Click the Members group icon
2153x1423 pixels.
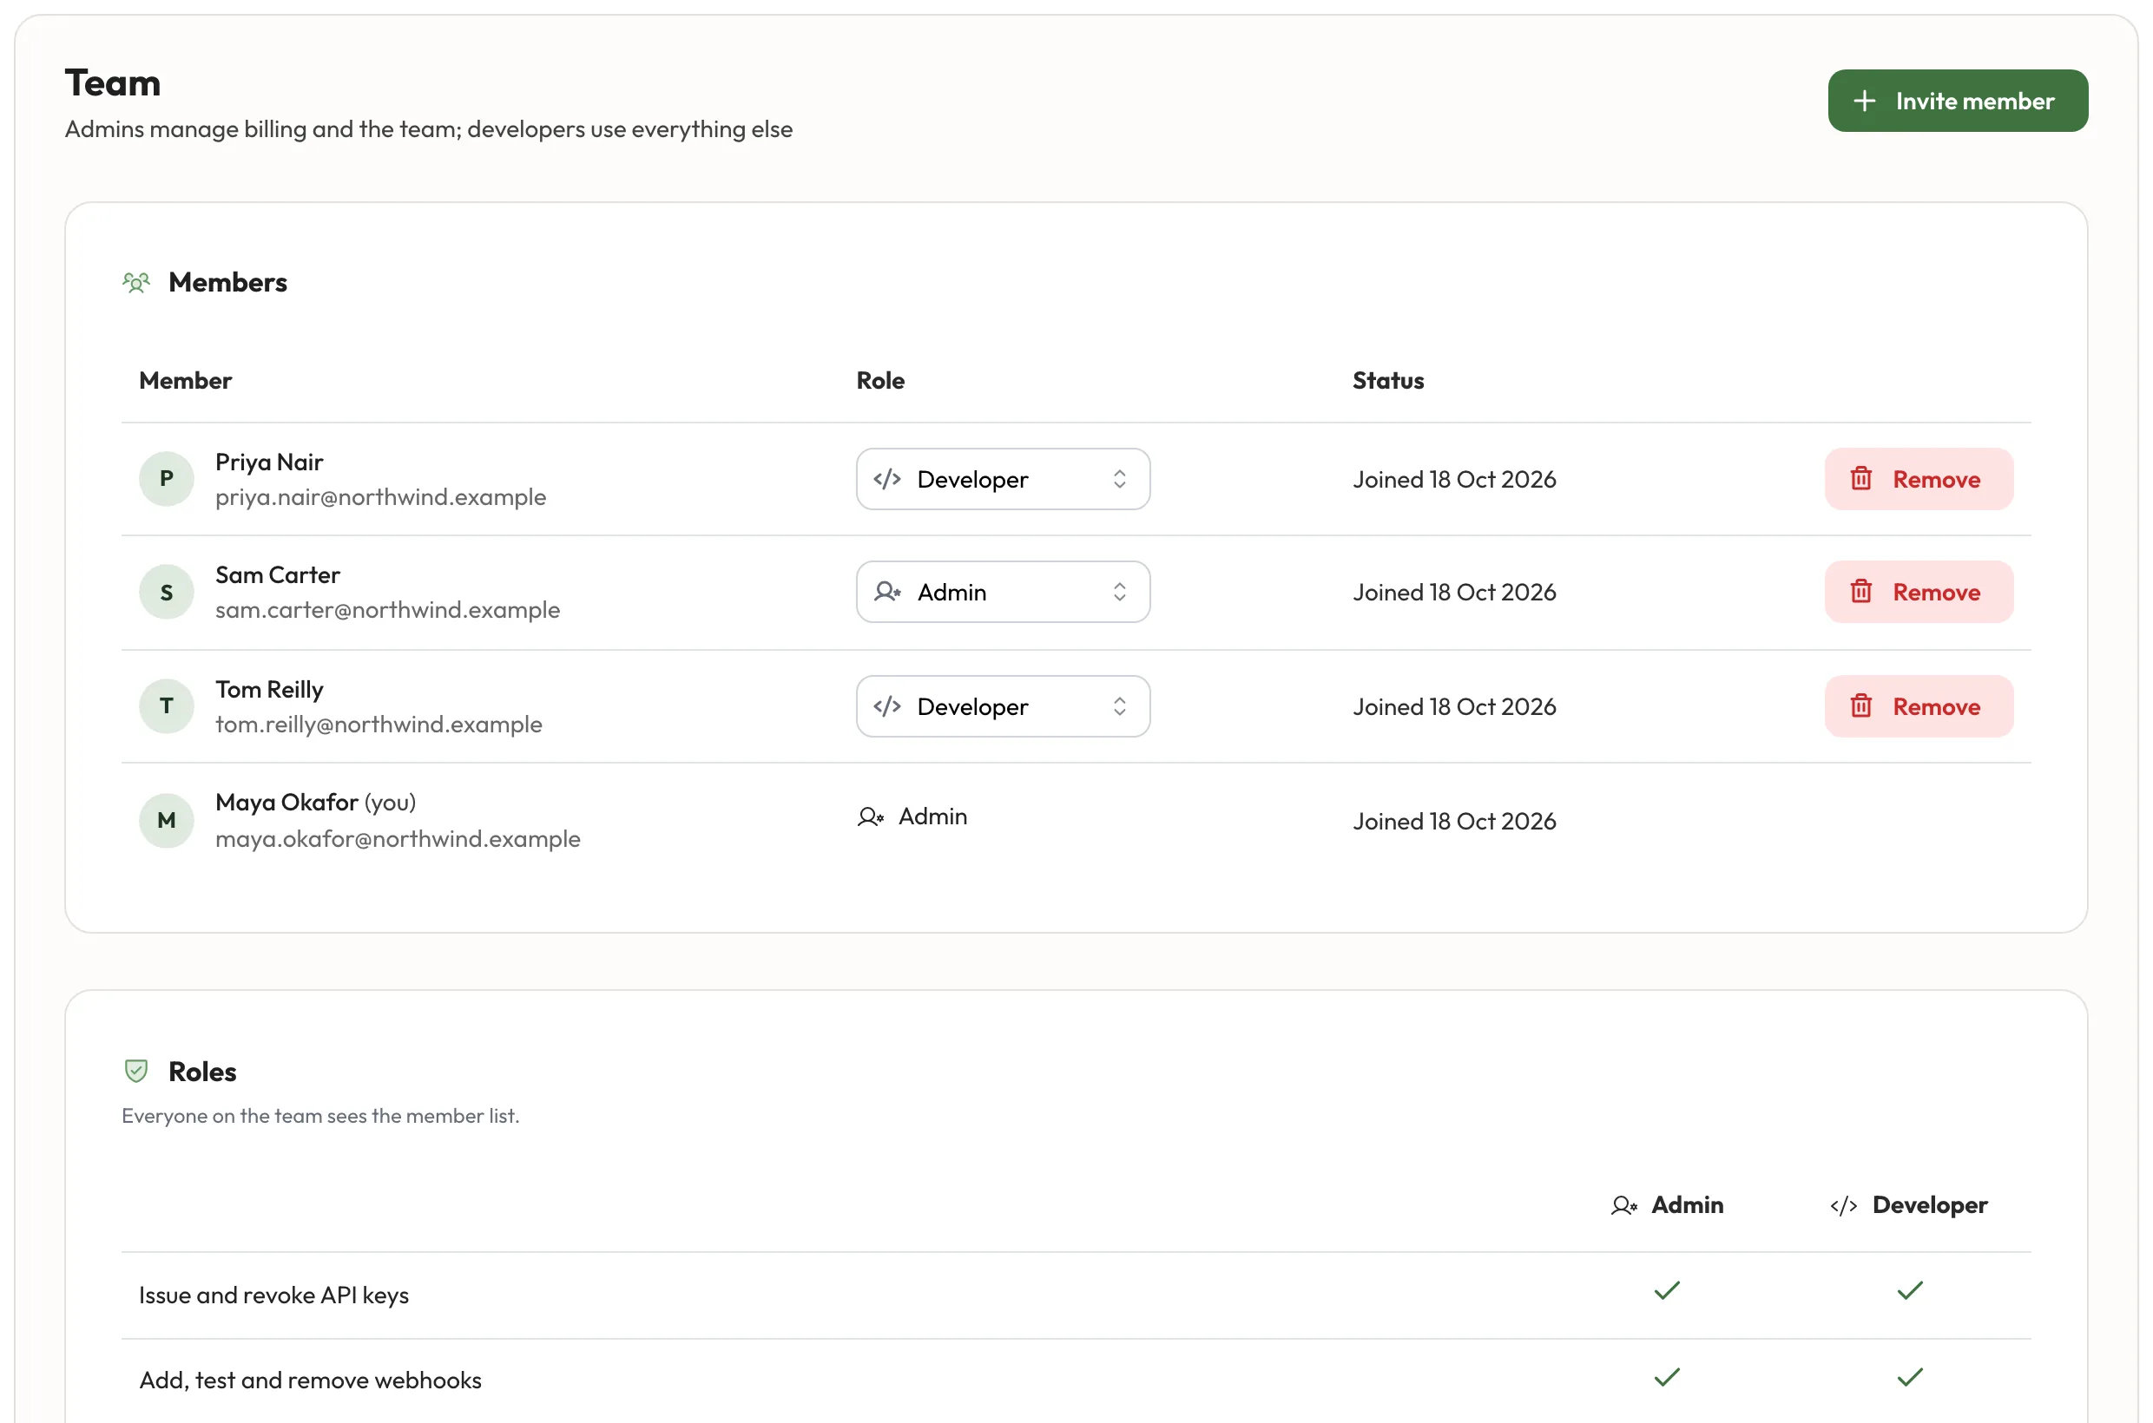coord(136,282)
